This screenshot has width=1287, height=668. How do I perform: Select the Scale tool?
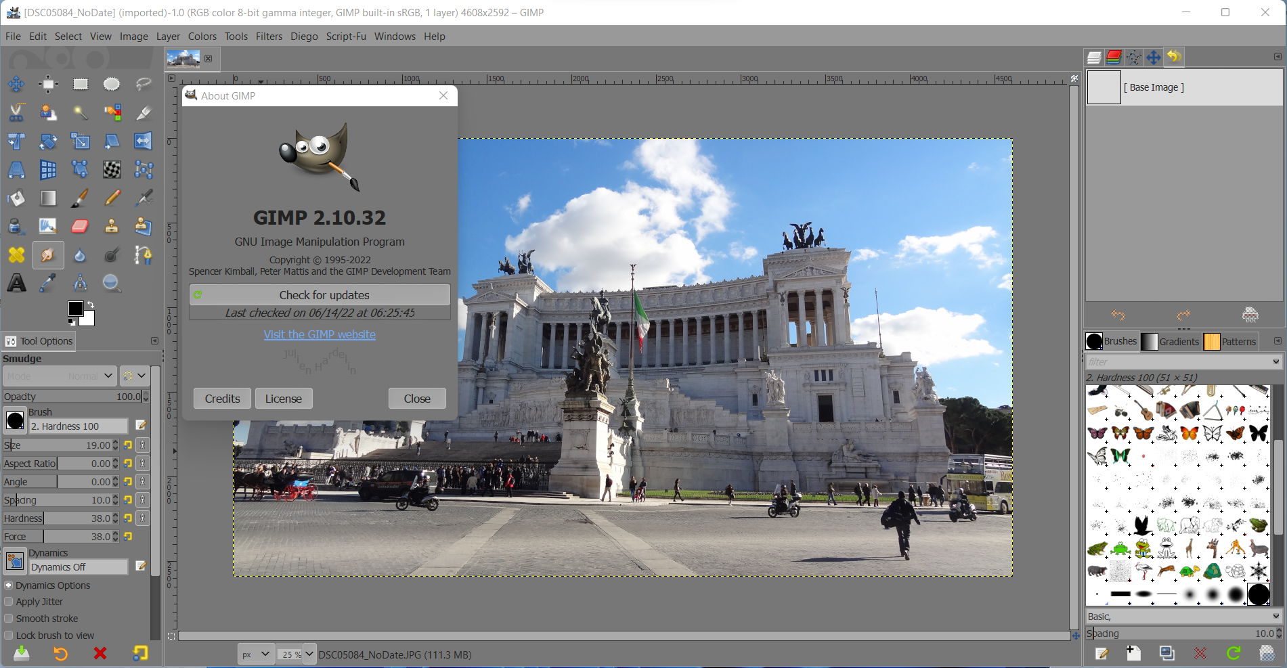coord(81,141)
